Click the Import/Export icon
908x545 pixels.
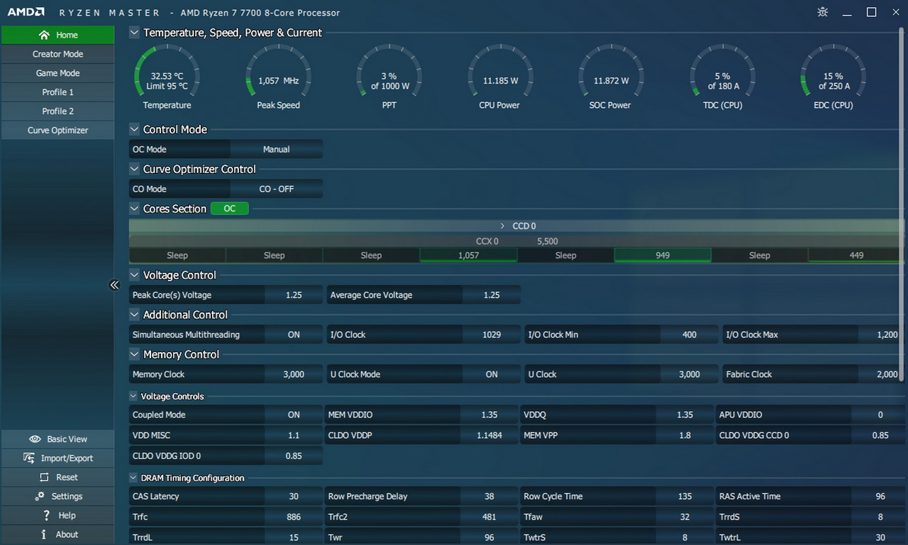tap(29, 458)
